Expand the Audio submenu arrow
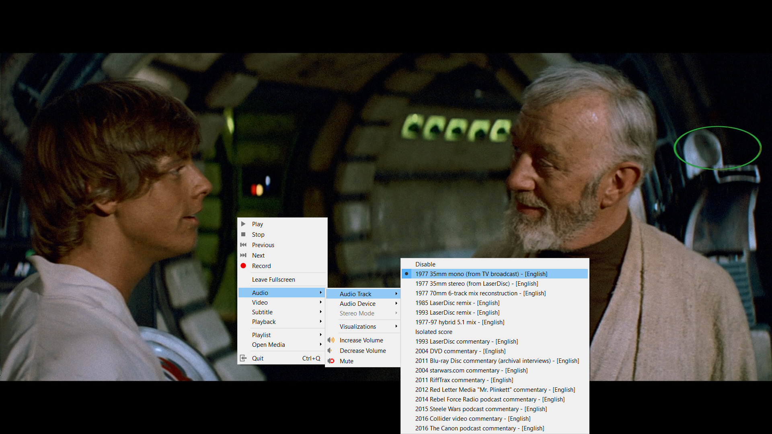The image size is (772, 434). [x=321, y=293]
